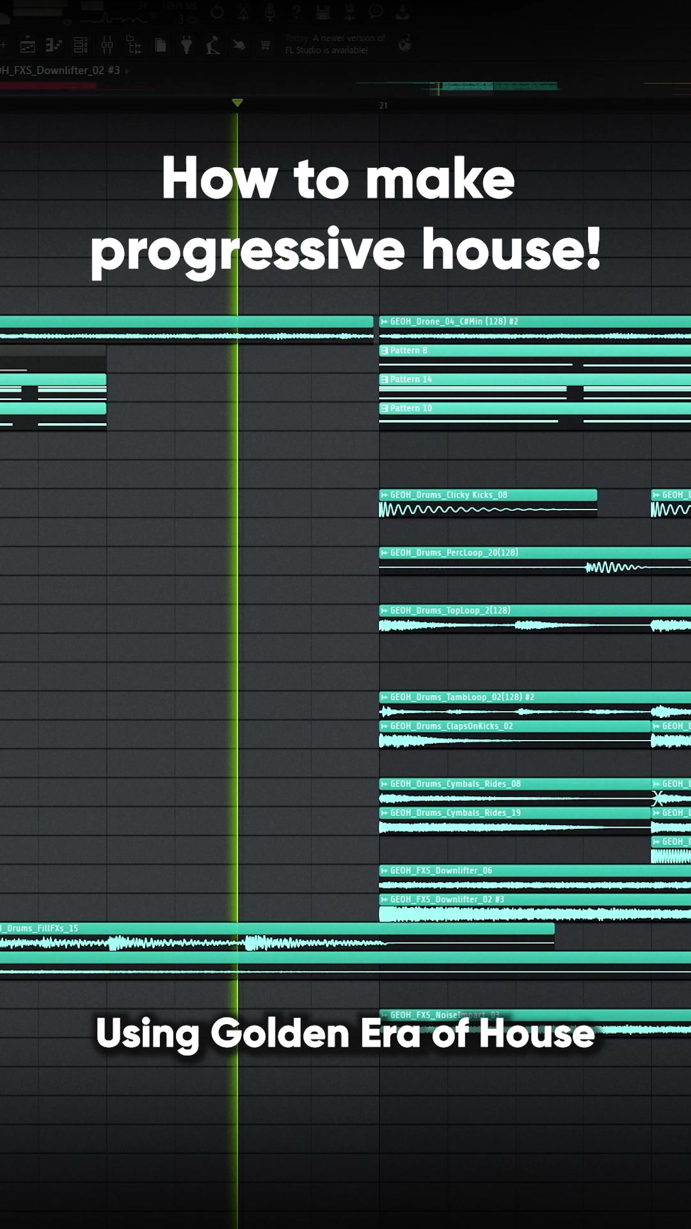Select the GEOH_Drums_Cymbals_Rides_19 clip

click(x=515, y=820)
